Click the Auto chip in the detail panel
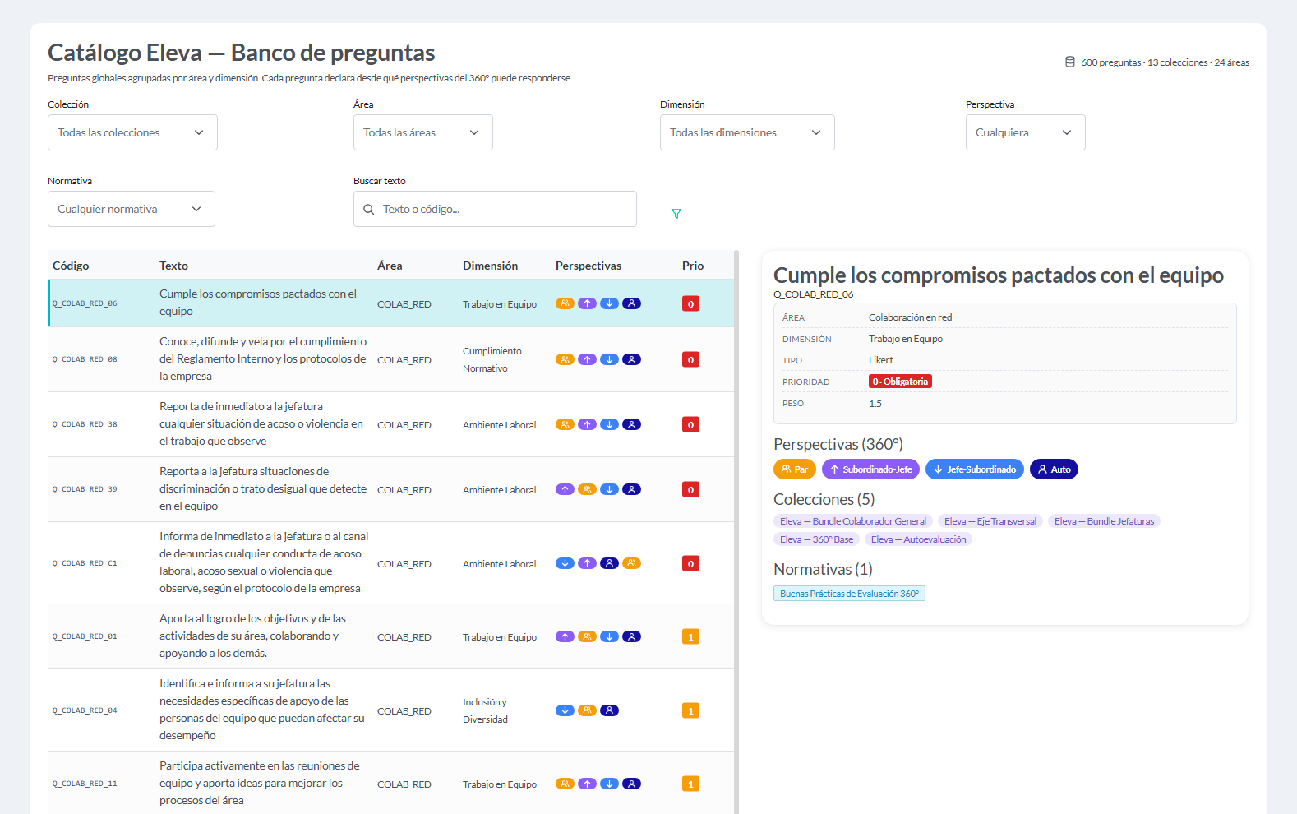The width and height of the screenshot is (1297, 814). [1054, 469]
